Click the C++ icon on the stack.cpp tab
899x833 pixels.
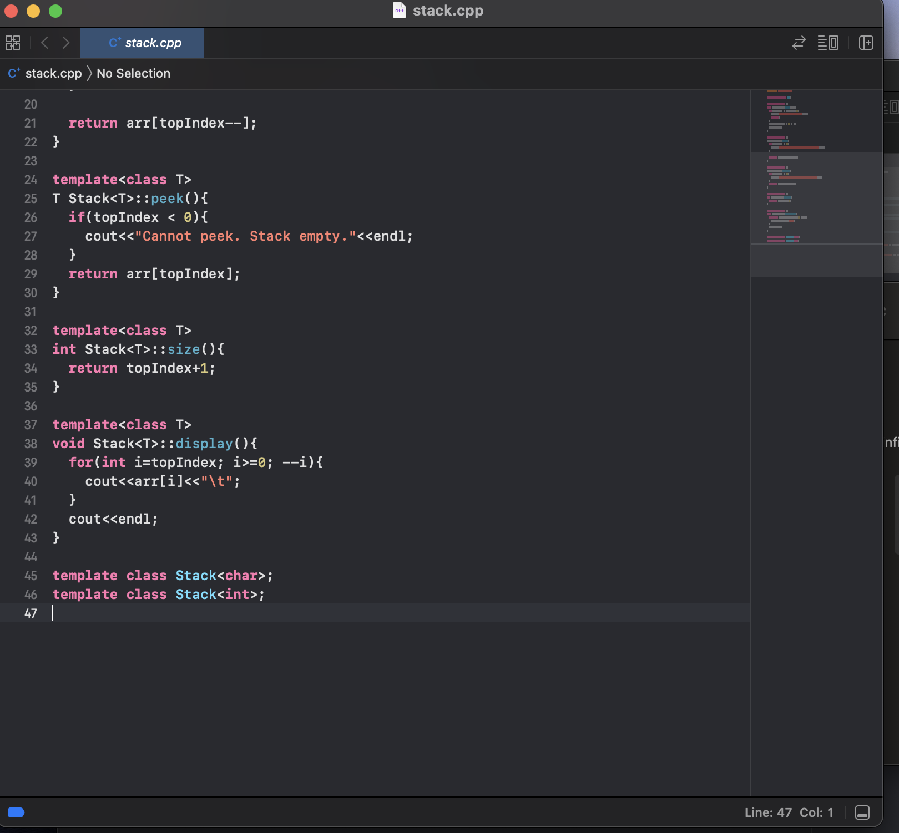[x=115, y=42]
